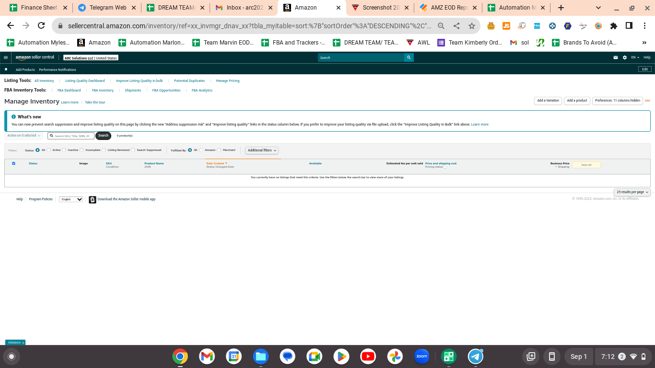Click the bear honey pot extension icon

[491, 26]
